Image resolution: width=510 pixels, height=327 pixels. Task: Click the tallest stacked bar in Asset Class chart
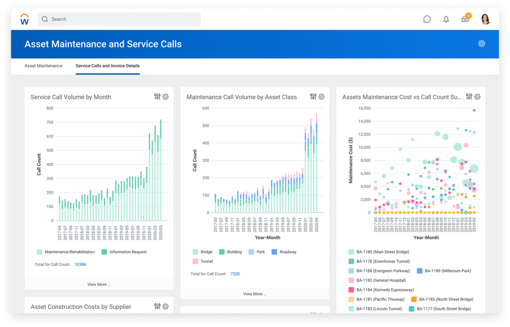click(317, 163)
